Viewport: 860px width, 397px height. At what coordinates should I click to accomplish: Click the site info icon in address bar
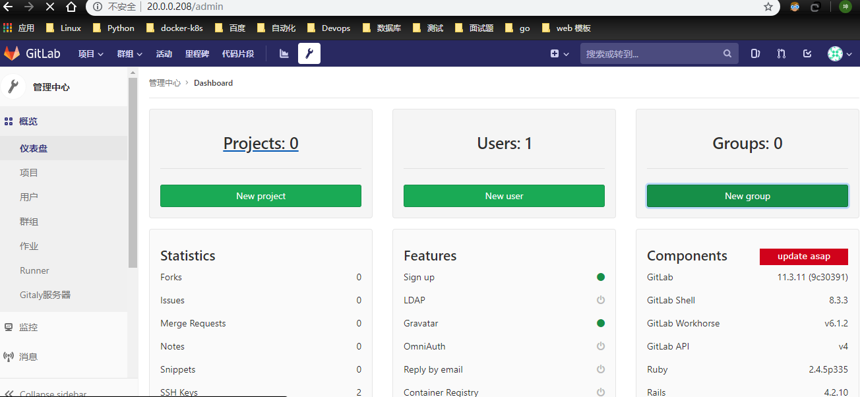click(98, 7)
